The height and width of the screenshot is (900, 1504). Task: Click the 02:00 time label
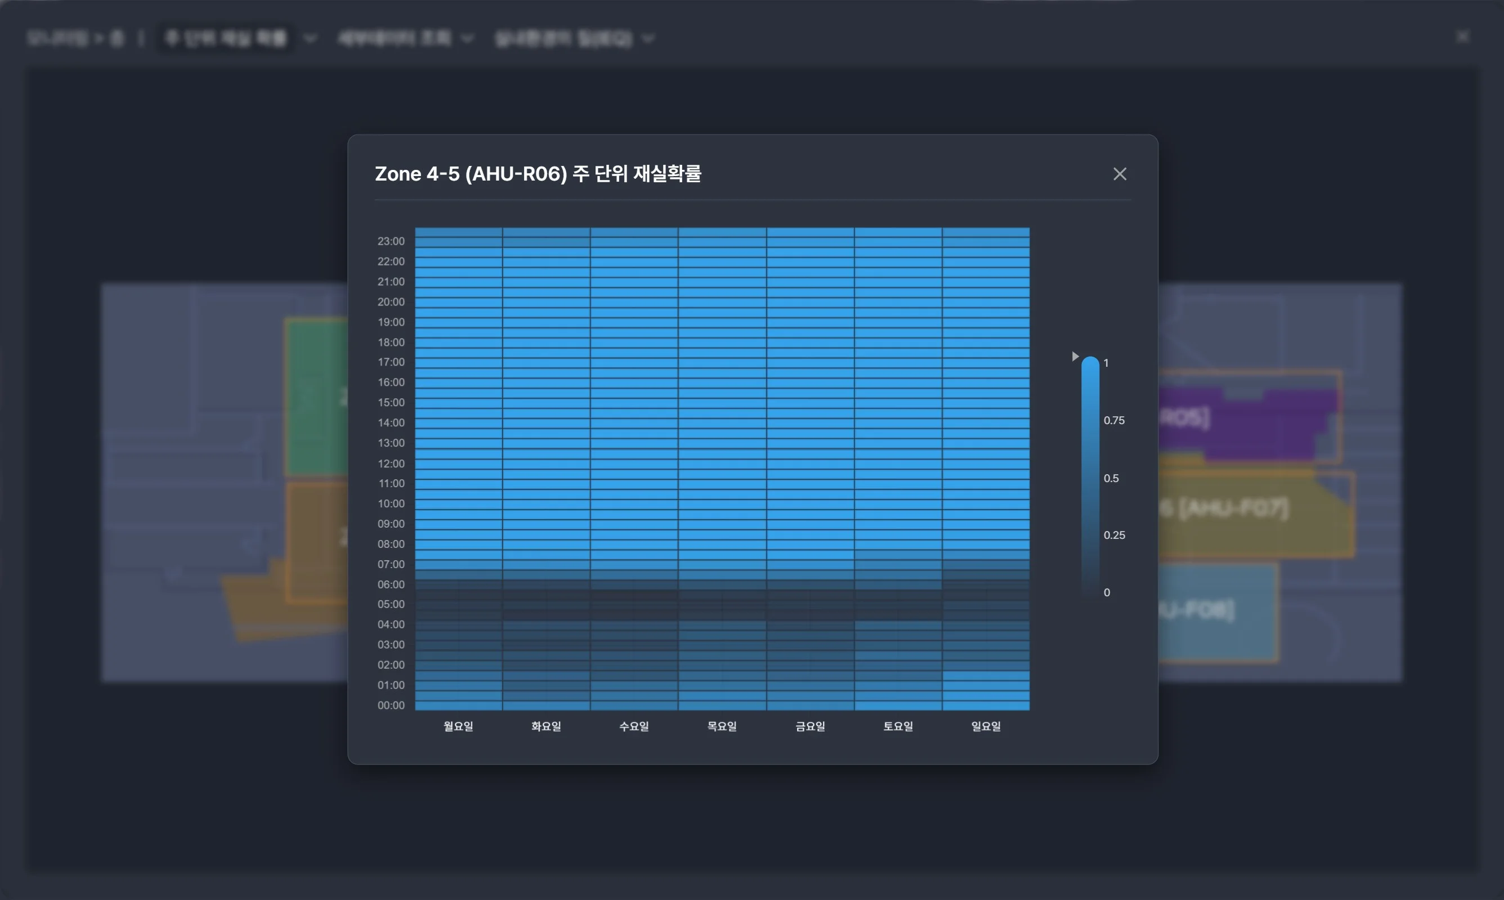coord(391,665)
